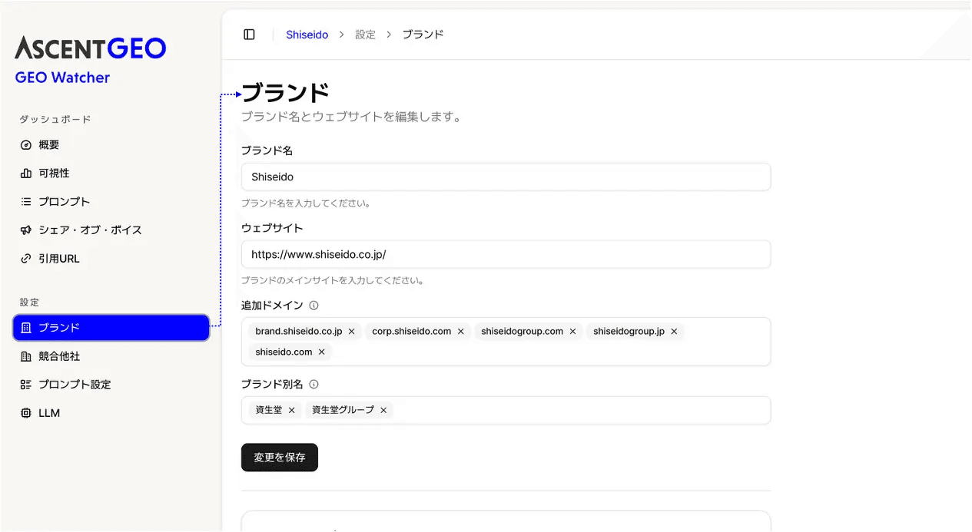
Task: Open LLM settings
Action: pyautogui.click(x=111, y=413)
